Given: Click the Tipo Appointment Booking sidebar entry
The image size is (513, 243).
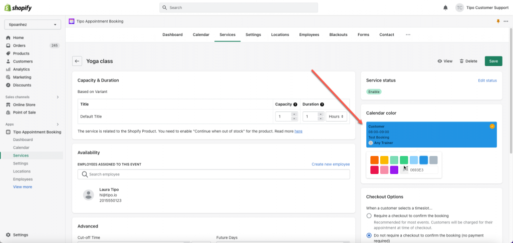Looking at the screenshot, I should click(37, 132).
